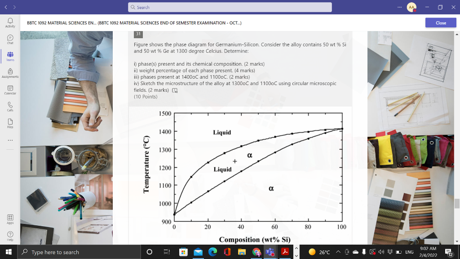Click the blue Close button
460x259 pixels.
(440, 22)
